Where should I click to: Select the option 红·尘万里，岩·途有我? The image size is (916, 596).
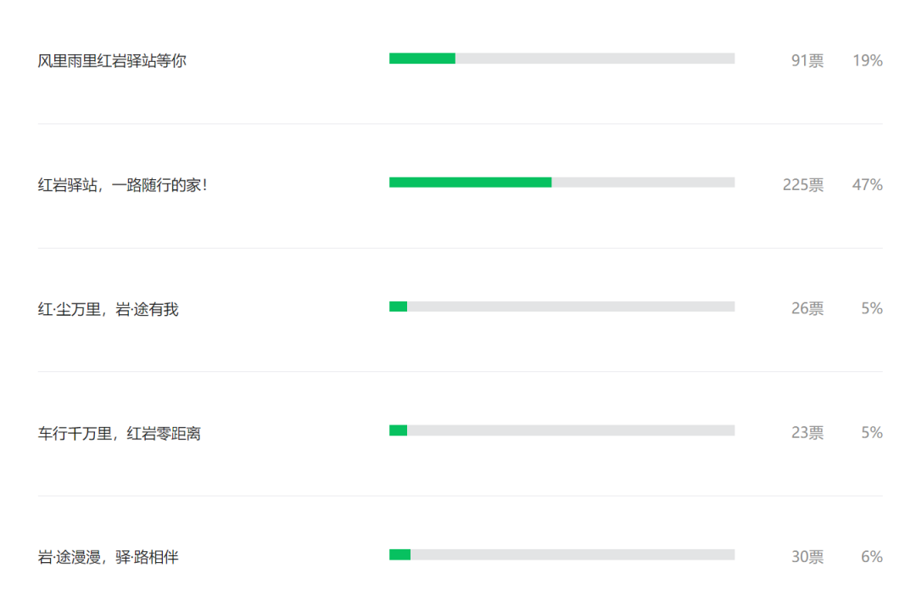click(108, 309)
